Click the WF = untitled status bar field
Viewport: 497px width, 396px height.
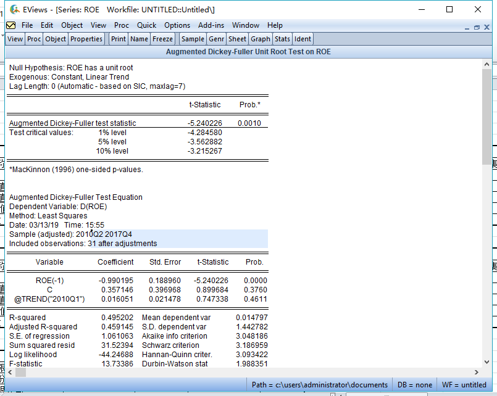(x=465, y=385)
